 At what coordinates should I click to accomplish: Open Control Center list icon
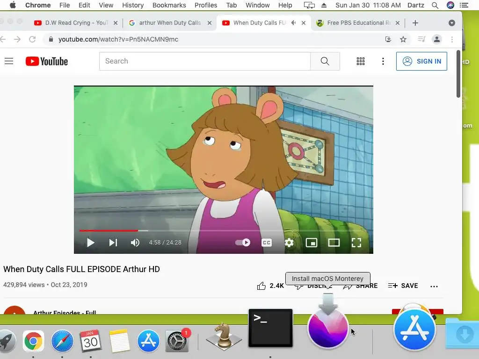pyautogui.click(x=464, y=5)
